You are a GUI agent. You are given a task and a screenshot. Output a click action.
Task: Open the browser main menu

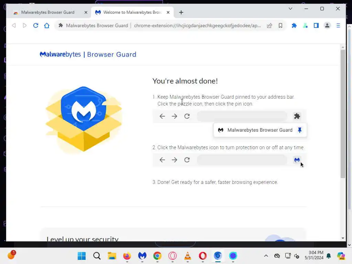(338, 25)
